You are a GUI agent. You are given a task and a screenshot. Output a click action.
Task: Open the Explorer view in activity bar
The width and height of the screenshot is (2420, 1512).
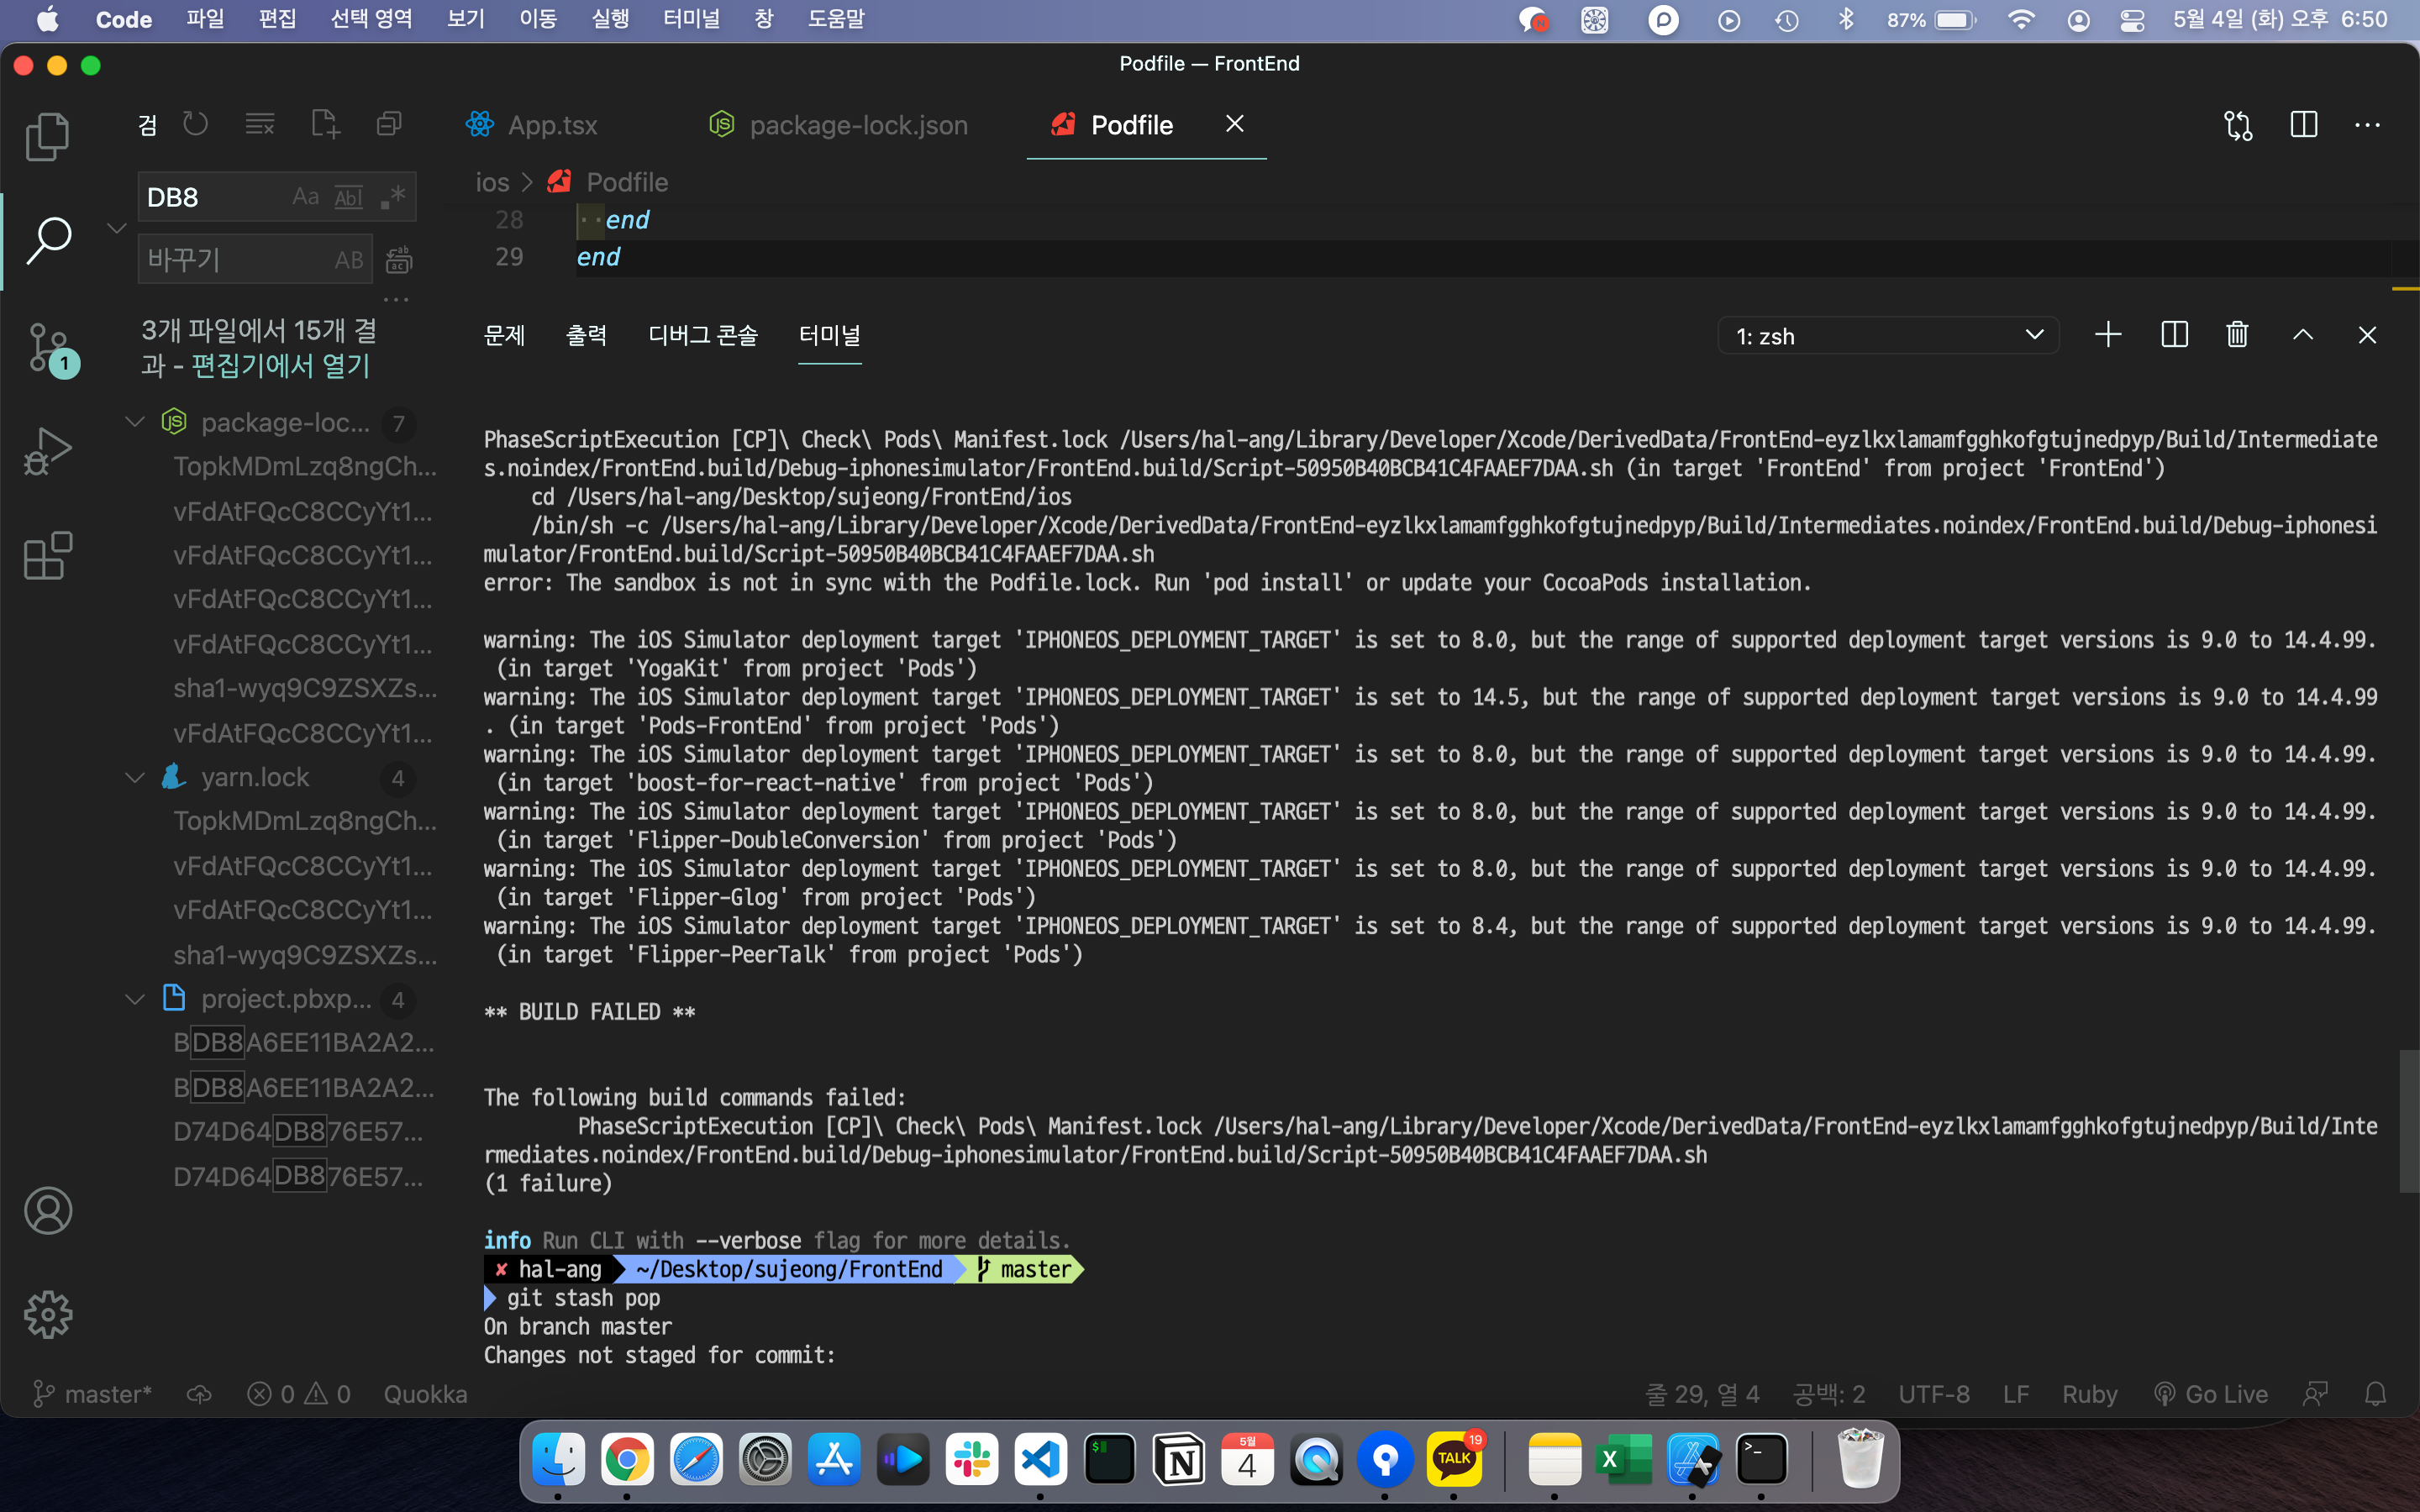click(x=47, y=136)
